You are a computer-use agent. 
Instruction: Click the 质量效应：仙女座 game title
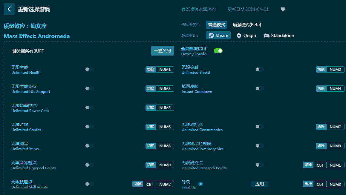point(25,26)
